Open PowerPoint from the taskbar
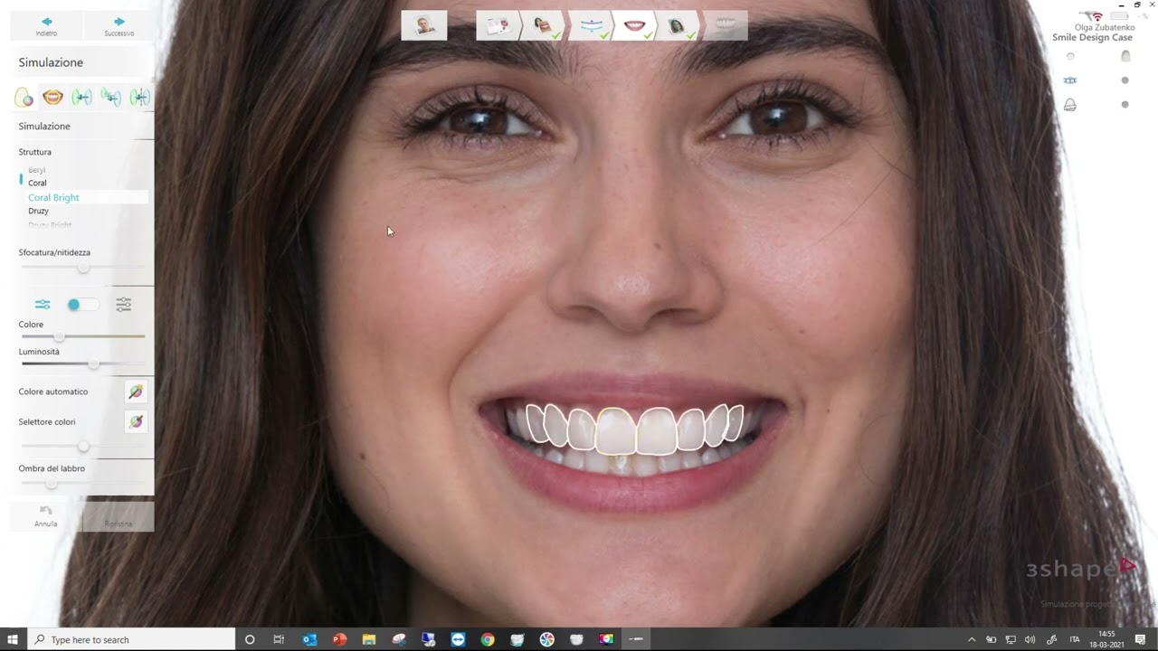 [x=339, y=639]
